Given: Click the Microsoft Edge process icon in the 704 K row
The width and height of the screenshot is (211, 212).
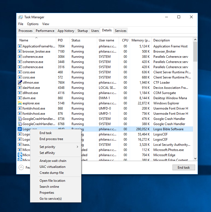Looking at the screenshot, I should [x=20, y=155].
